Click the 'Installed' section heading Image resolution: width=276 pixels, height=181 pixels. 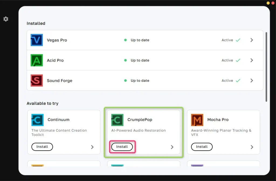[36, 23]
